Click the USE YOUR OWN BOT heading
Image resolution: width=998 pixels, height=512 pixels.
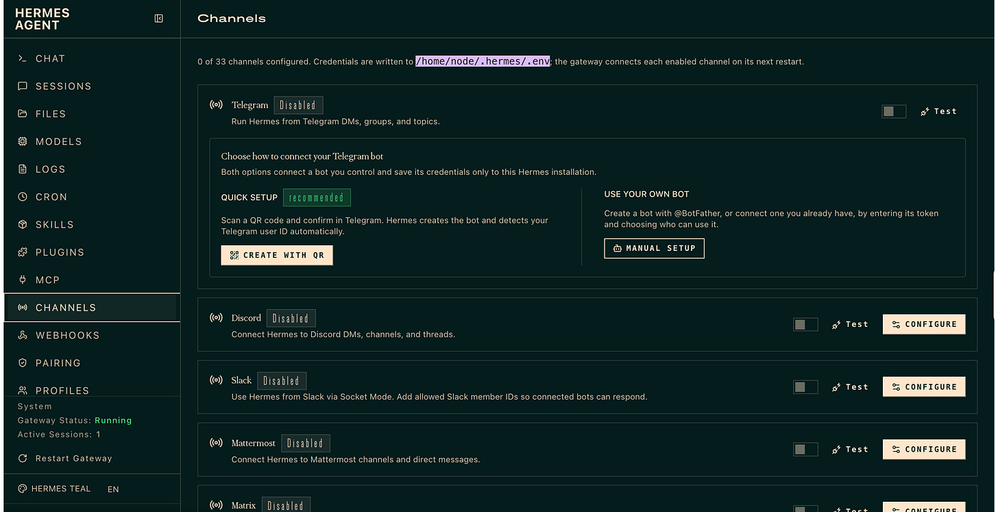tap(647, 194)
